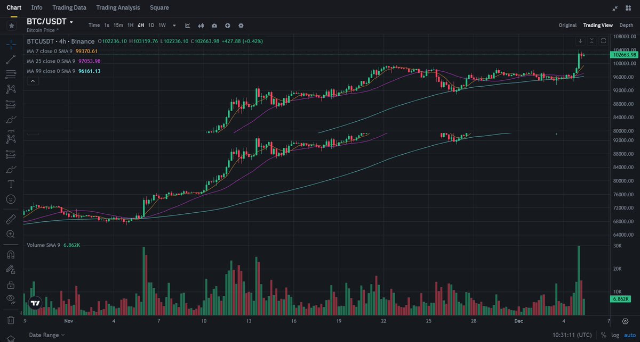640x342 pixels.
Task: Select the trend line drawing tool
Action: (11, 60)
